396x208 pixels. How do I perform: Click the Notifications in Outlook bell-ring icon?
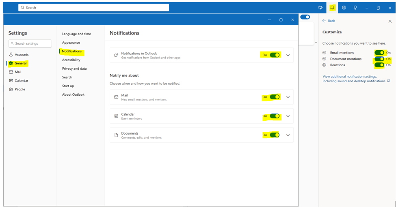click(x=116, y=55)
